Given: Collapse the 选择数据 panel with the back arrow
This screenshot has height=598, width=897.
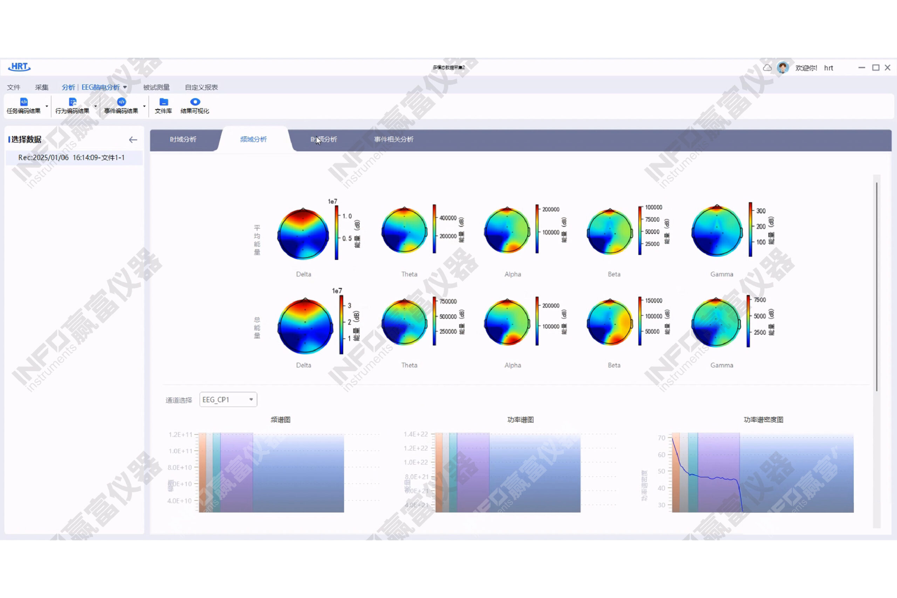Looking at the screenshot, I should click(133, 140).
